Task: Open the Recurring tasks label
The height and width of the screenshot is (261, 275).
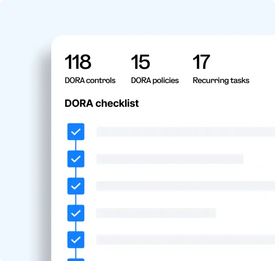Action: (x=221, y=80)
